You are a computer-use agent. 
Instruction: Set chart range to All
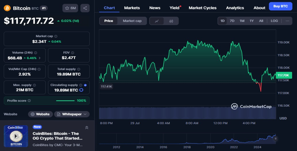(x=261, y=21)
